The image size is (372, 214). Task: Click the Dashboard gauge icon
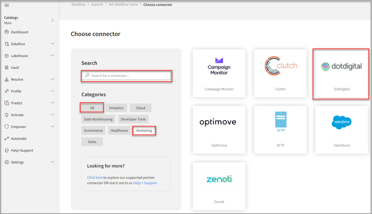point(7,32)
